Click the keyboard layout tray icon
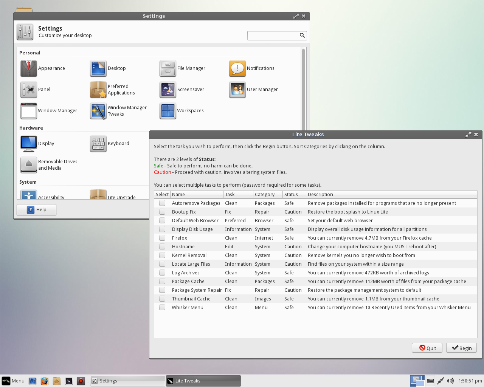 coord(430,381)
